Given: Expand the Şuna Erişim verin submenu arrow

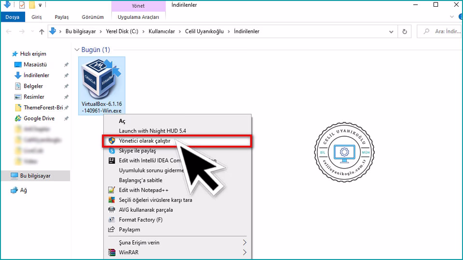Looking at the screenshot, I should (x=245, y=242).
